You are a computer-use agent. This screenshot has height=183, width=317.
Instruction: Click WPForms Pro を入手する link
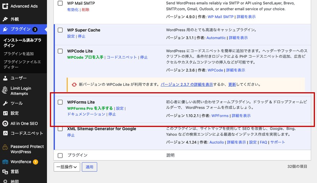tap(90, 108)
